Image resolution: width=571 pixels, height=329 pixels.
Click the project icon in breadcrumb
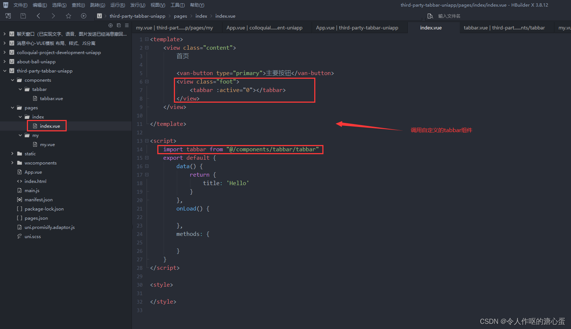click(99, 16)
